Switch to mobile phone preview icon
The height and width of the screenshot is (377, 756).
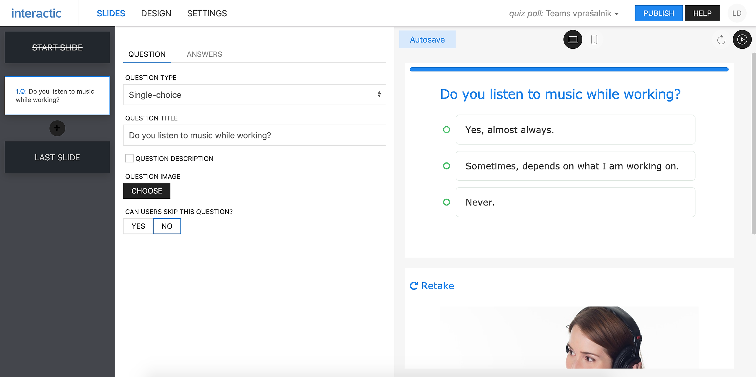click(594, 39)
